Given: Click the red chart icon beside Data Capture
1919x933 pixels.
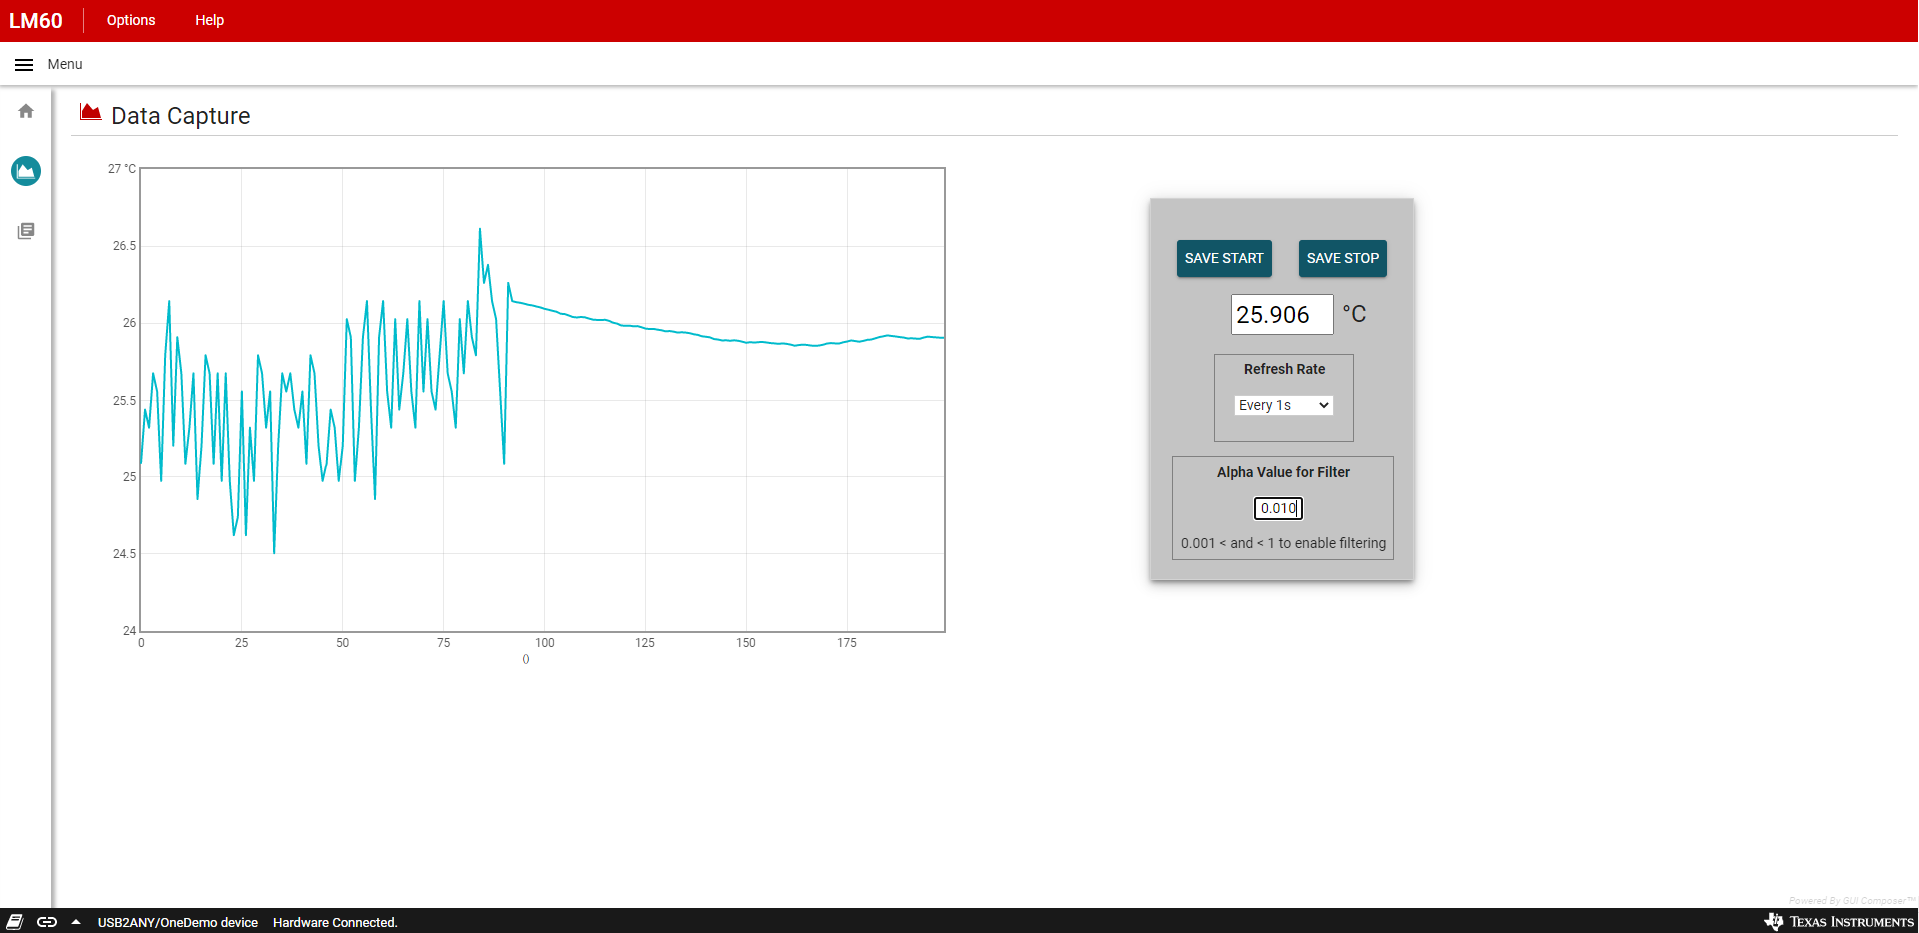Looking at the screenshot, I should [x=90, y=112].
